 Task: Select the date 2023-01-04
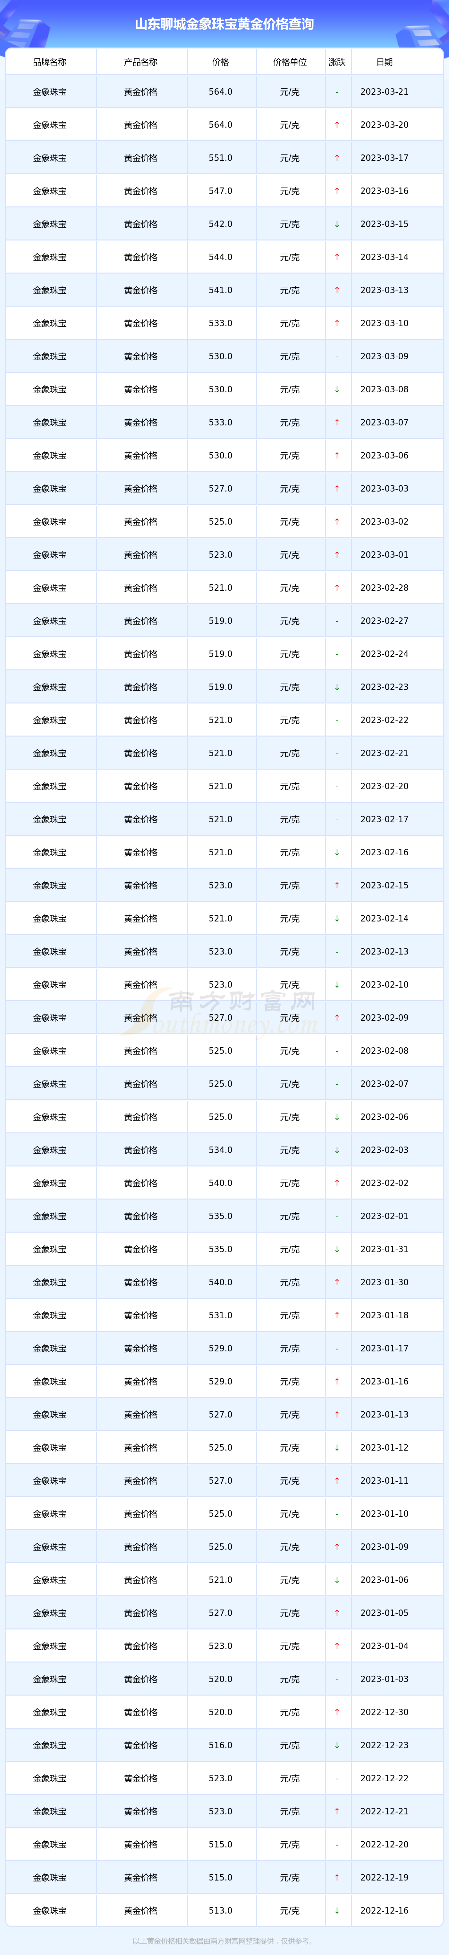[385, 1646]
